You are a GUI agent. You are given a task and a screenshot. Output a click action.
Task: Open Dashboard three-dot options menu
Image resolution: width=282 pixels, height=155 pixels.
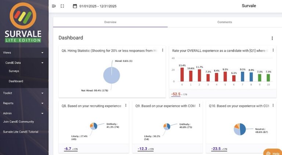click(272, 38)
